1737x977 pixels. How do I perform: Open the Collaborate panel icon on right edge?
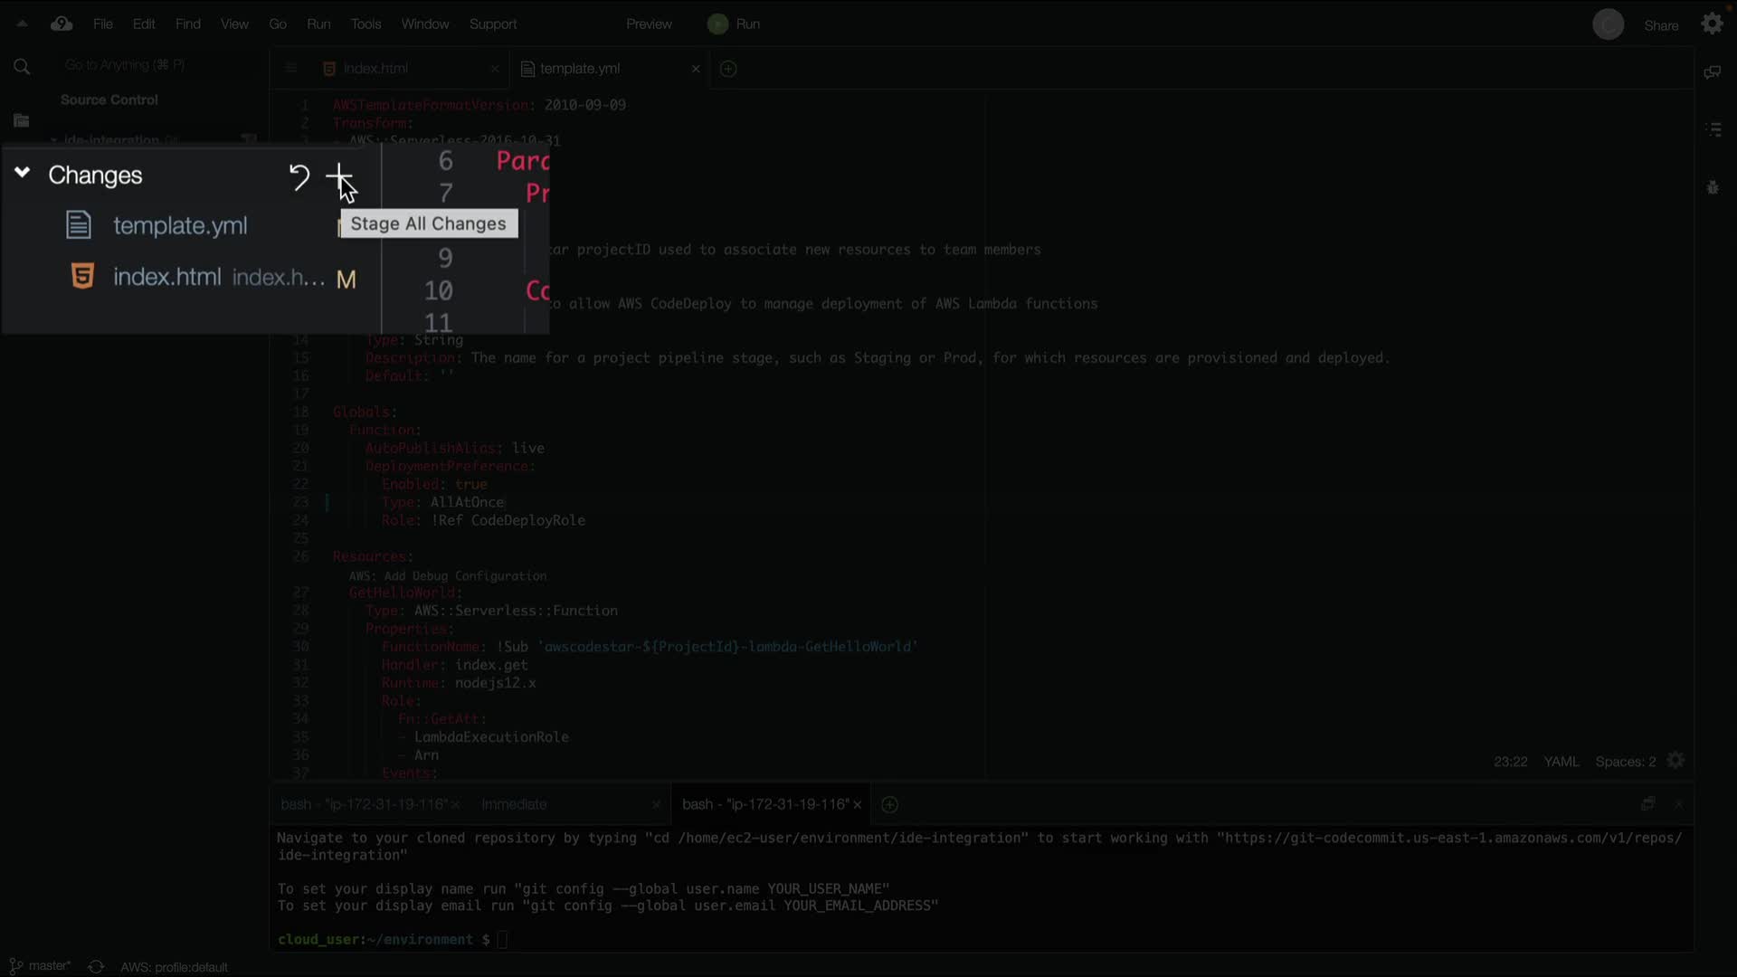point(1712,72)
